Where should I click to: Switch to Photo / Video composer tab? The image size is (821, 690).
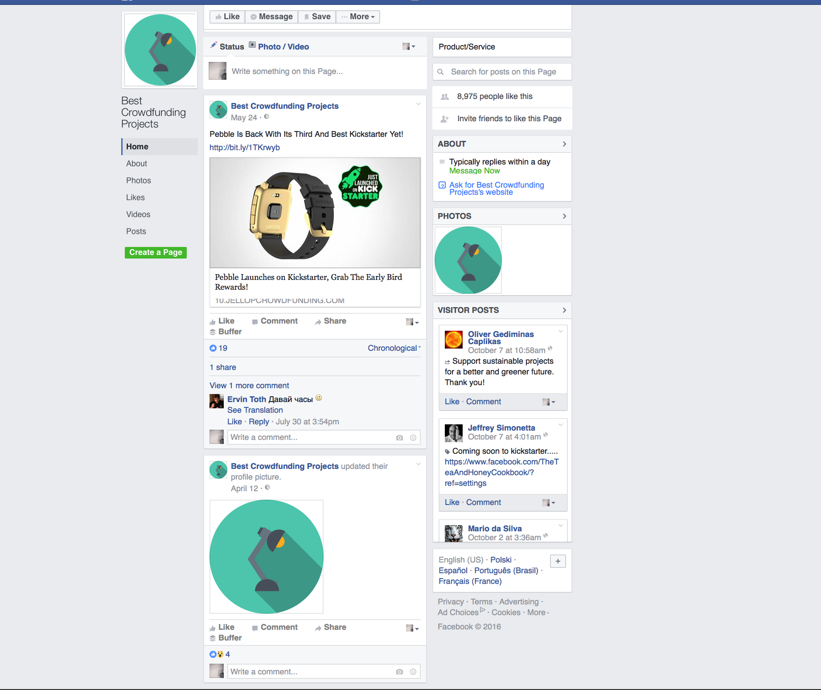coord(279,46)
